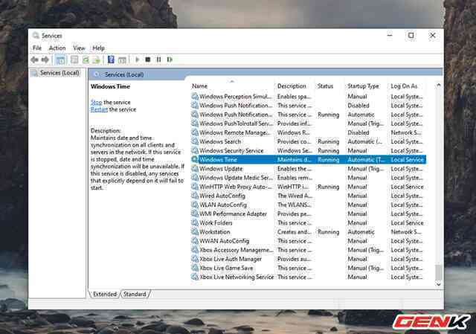The image size is (476, 334).
Task: Select the Workstation service name
Action: [215, 232]
